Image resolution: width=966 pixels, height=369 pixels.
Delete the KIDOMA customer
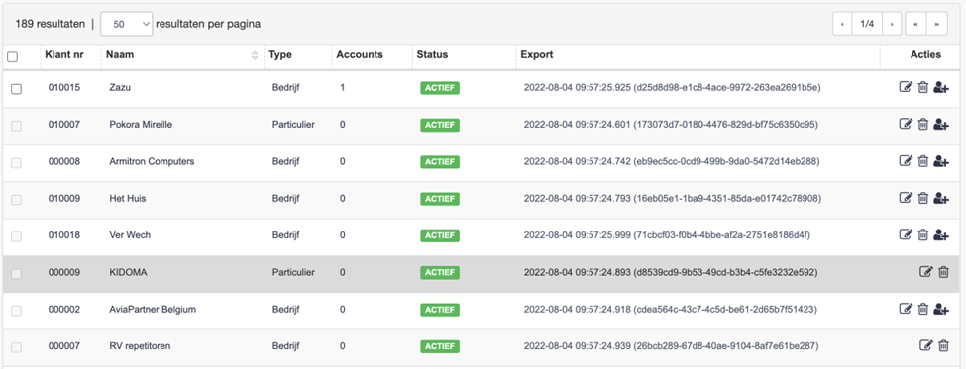[943, 272]
